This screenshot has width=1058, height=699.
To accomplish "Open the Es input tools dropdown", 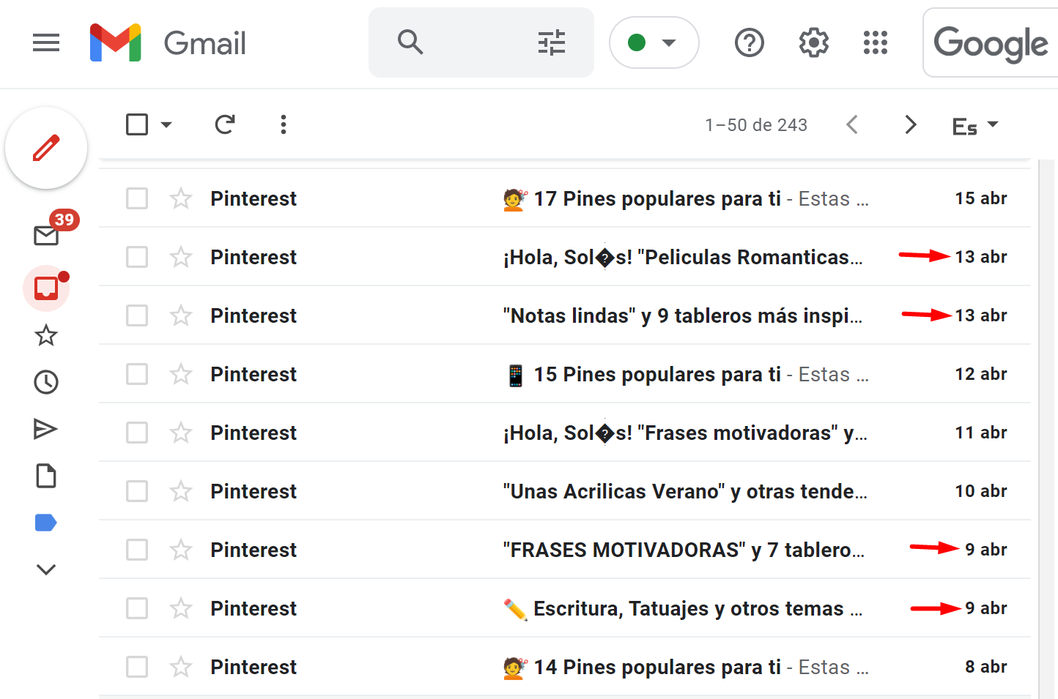I will click(x=975, y=126).
